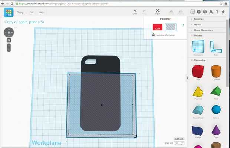Image resolution: width=230 pixels, height=148 pixels.
Task: Click the Edit grid button
Action: click(x=179, y=139)
